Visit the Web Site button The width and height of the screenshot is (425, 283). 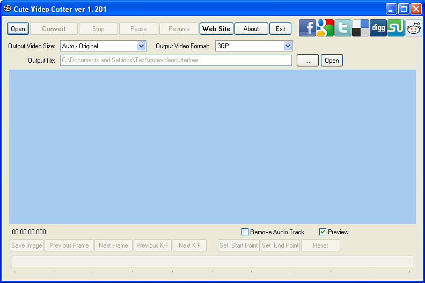click(x=216, y=29)
